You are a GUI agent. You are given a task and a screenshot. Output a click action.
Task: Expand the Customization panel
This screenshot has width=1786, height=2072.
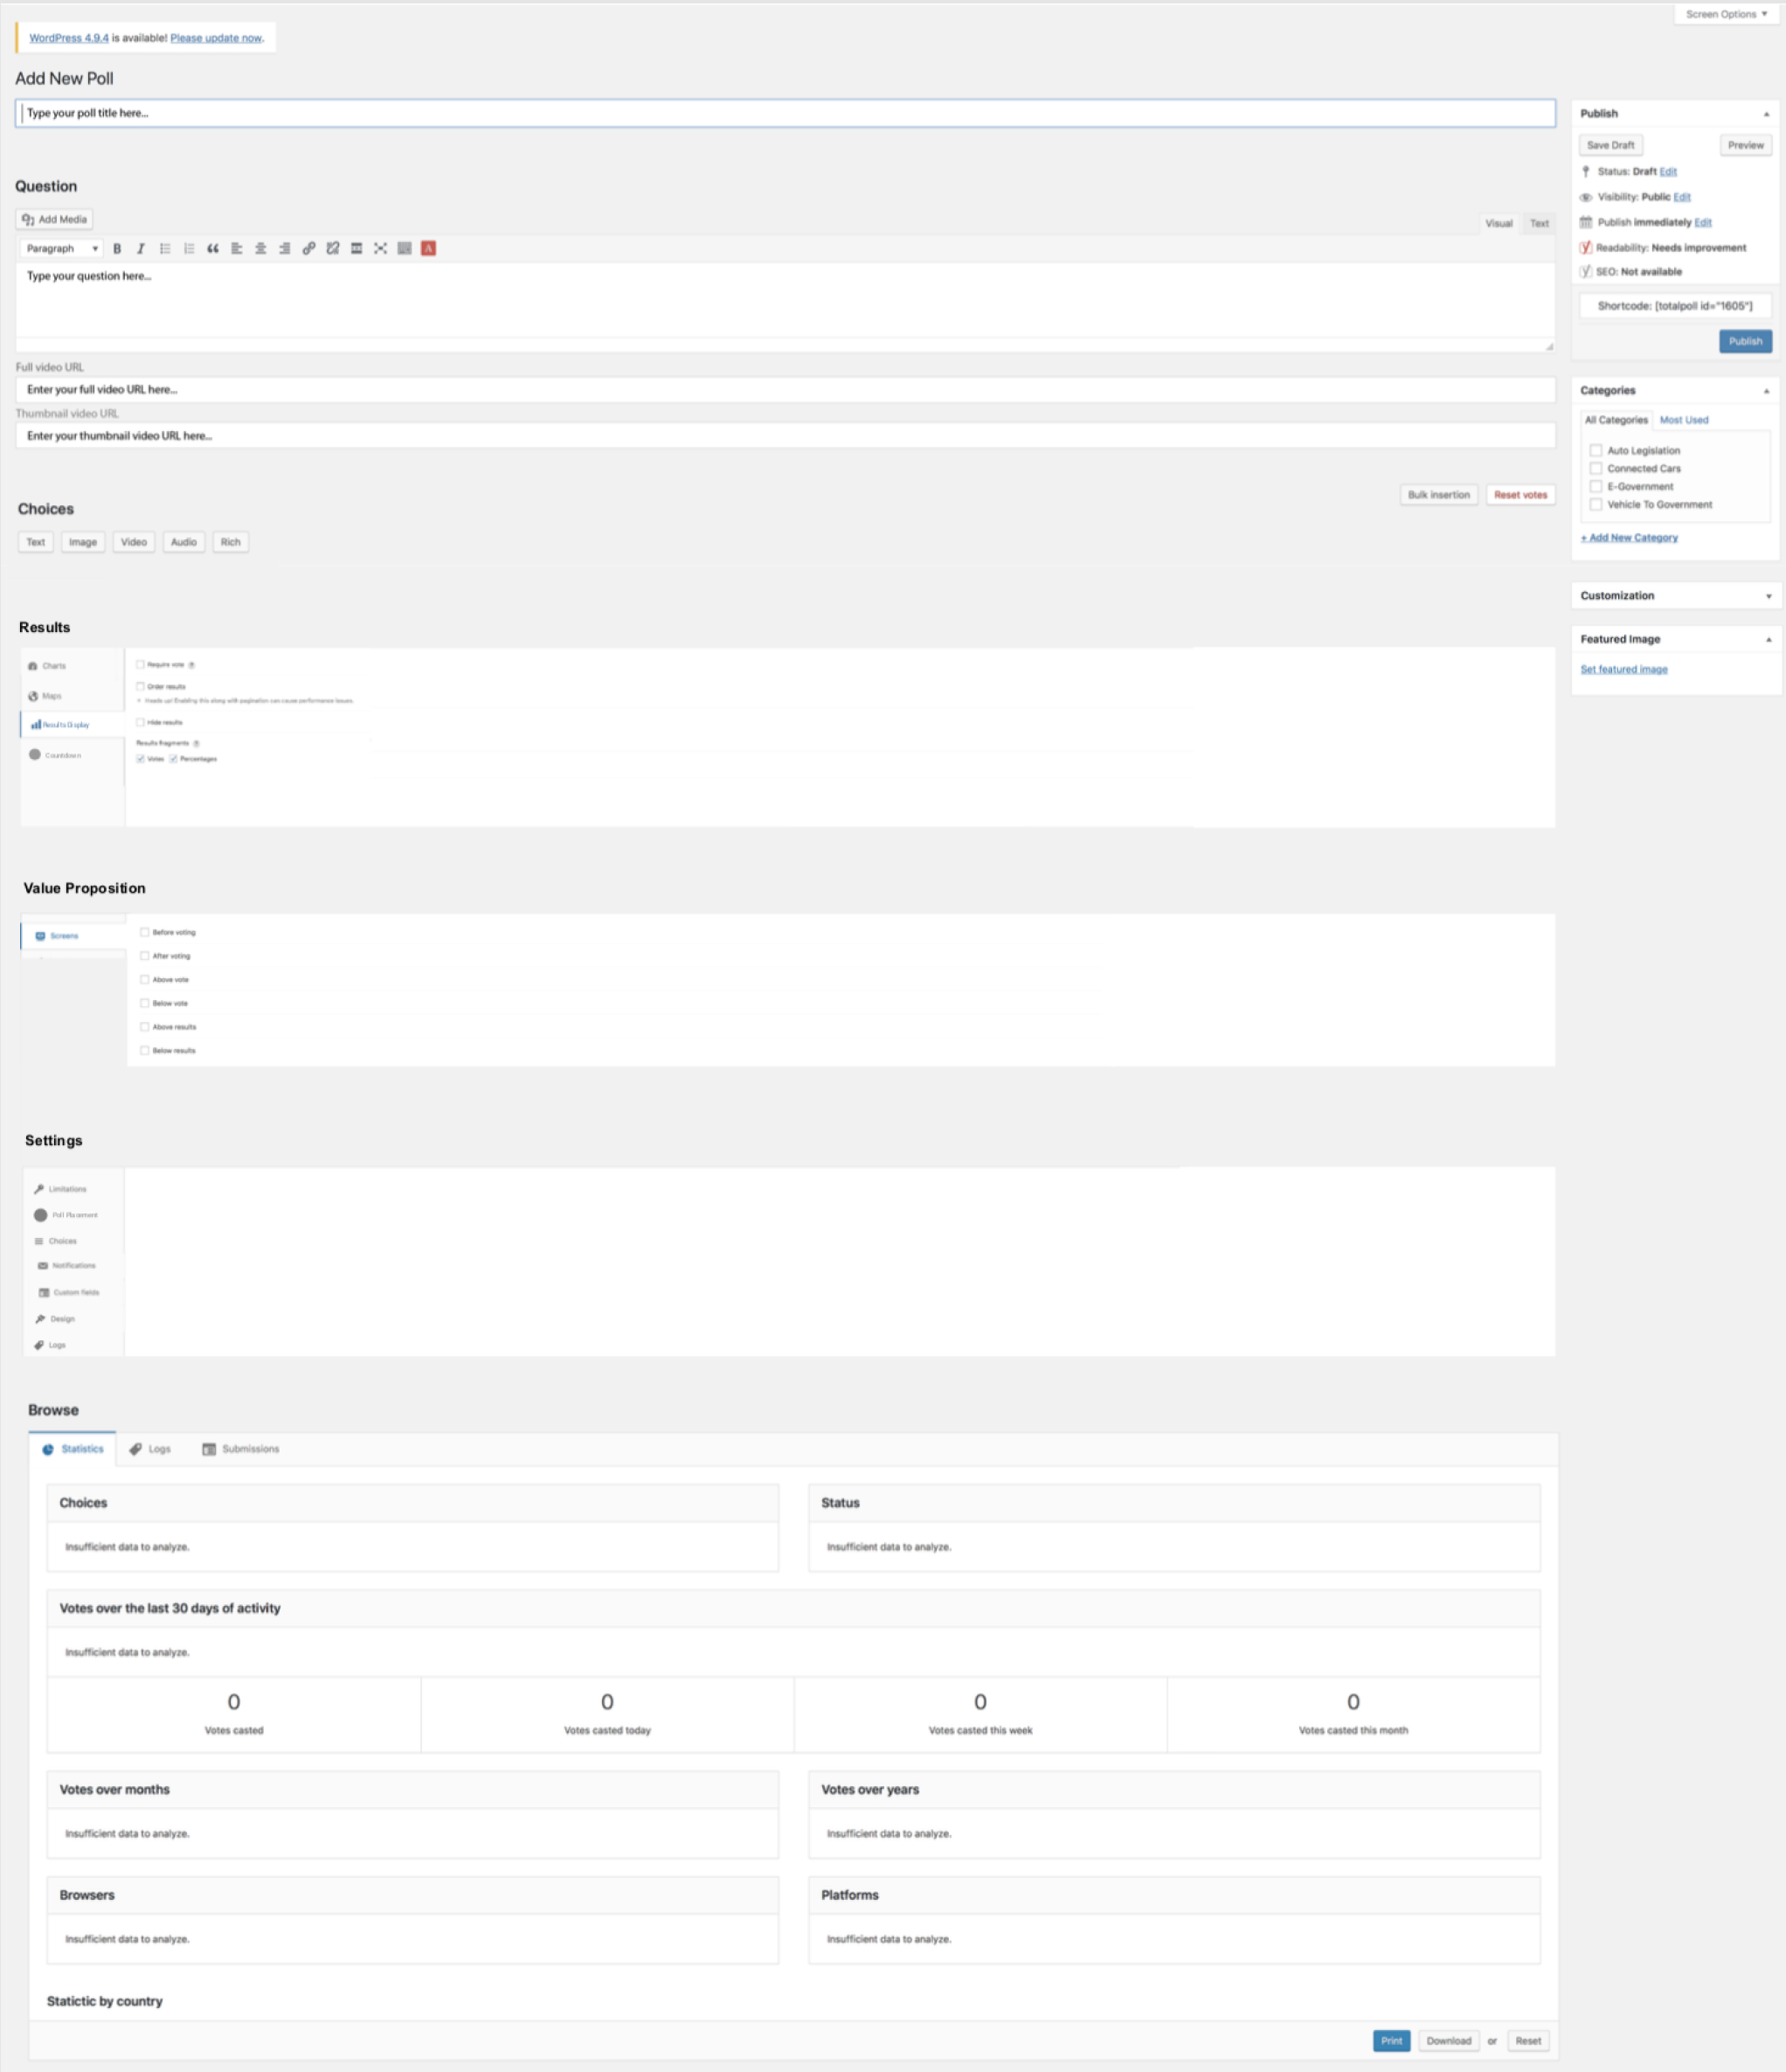pos(1768,595)
